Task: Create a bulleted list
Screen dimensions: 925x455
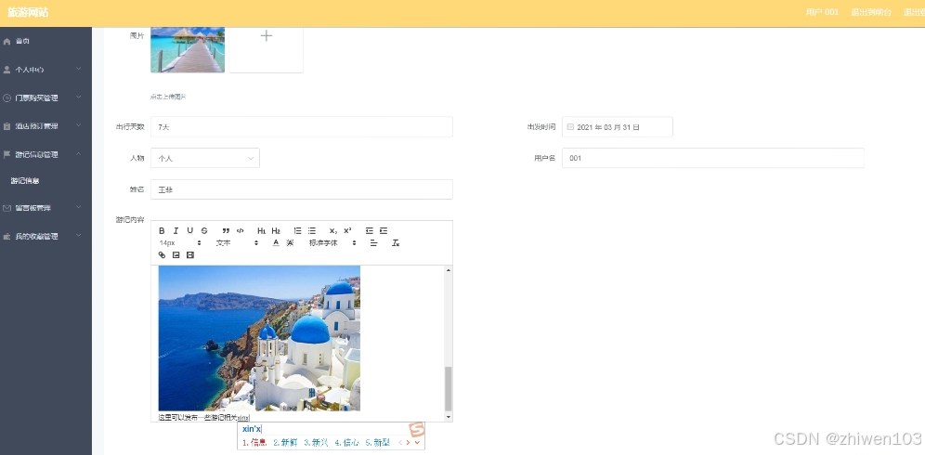Action: click(x=312, y=230)
